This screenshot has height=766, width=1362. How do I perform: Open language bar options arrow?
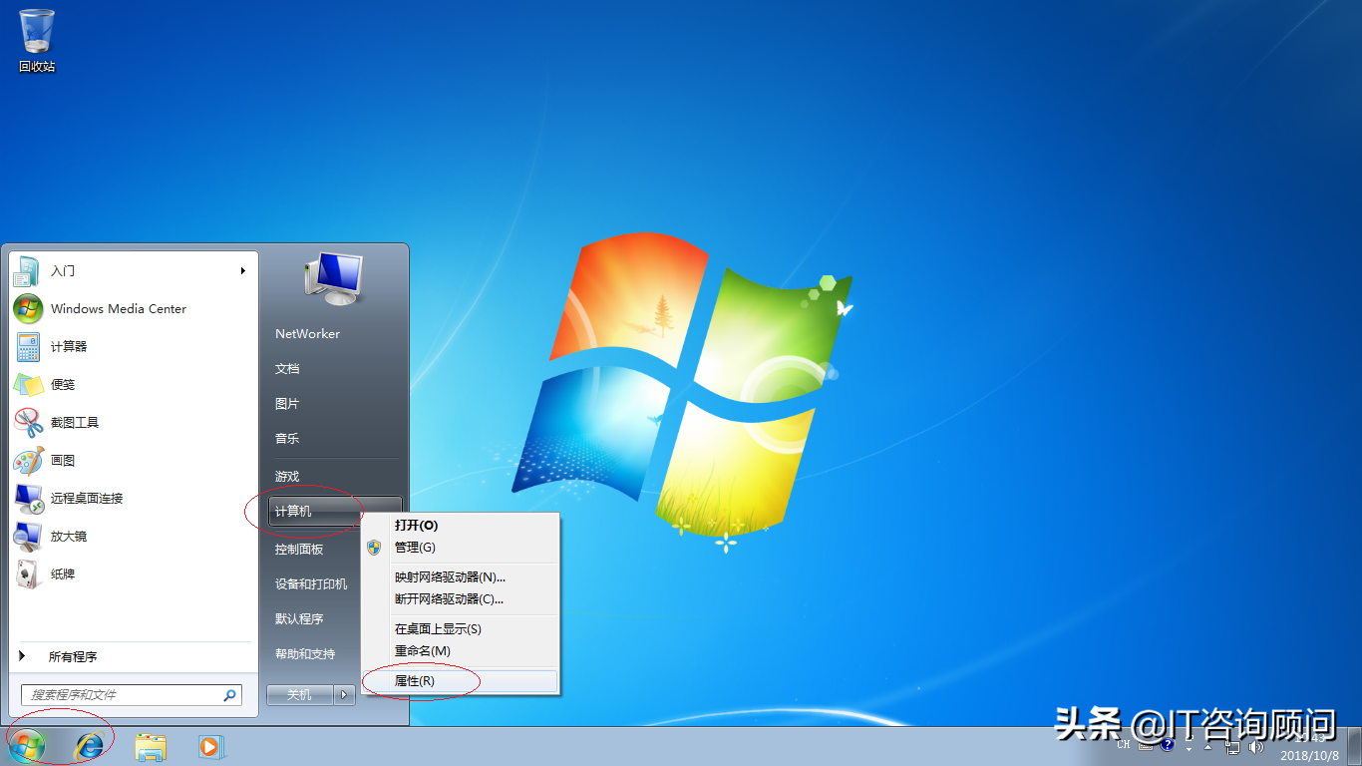point(1189,749)
